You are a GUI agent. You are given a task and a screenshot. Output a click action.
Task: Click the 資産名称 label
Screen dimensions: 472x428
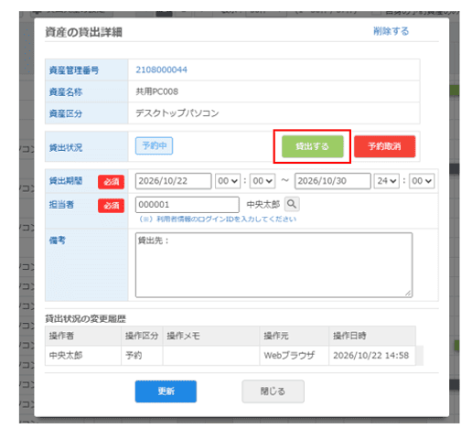(x=66, y=92)
